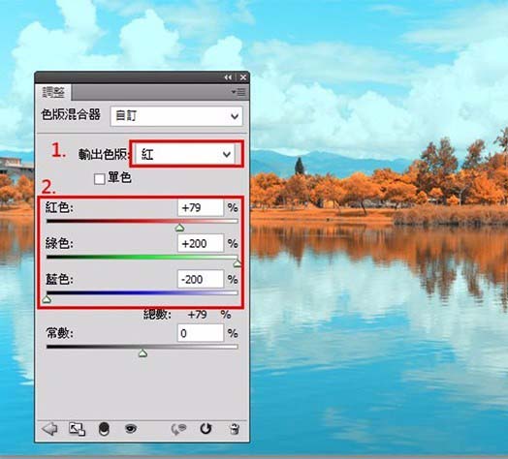Click the 紅色 slider handle
Screen dimensions: 508x459
(x=179, y=229)
